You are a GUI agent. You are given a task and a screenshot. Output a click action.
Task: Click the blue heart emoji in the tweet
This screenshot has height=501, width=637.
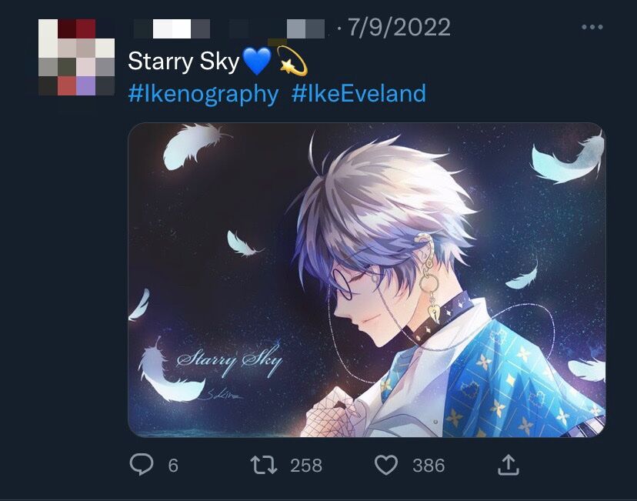pyautogui.click(x=257, y=61)
